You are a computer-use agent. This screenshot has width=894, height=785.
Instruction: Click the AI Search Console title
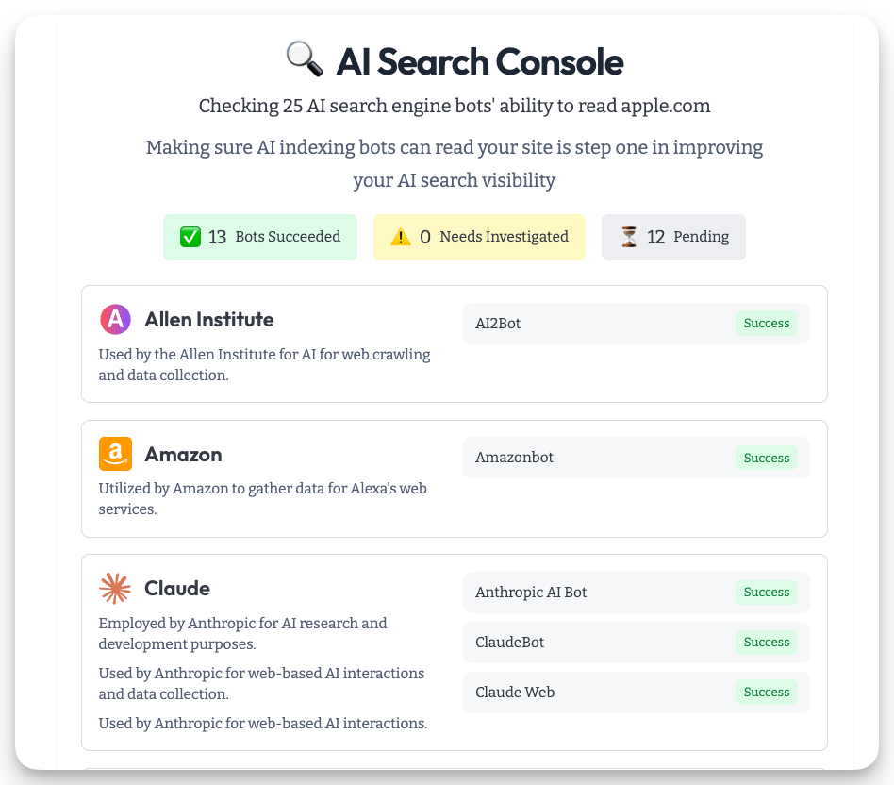[x=480, y=62]
